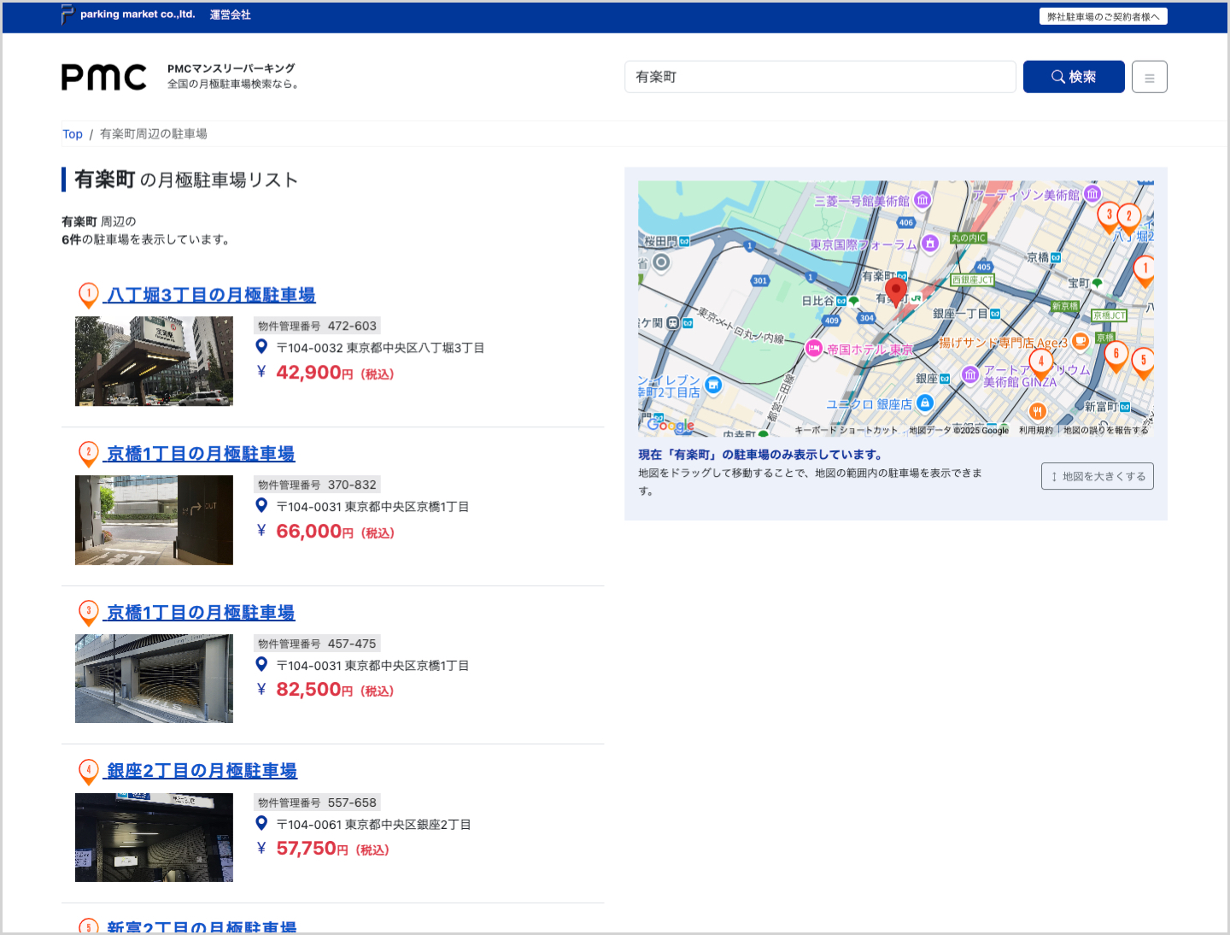Click 三菱一号館美術館 museum icon on map
Screen dimensions: 1230x935
point(922,200)
